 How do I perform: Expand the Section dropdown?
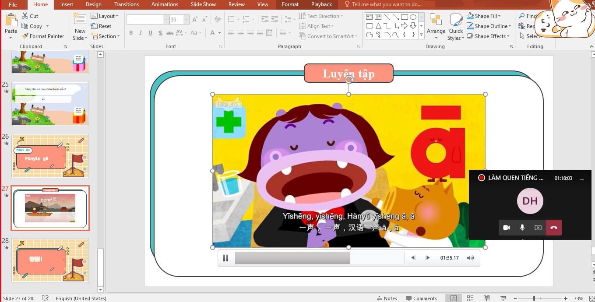click(x=106, y=36)
